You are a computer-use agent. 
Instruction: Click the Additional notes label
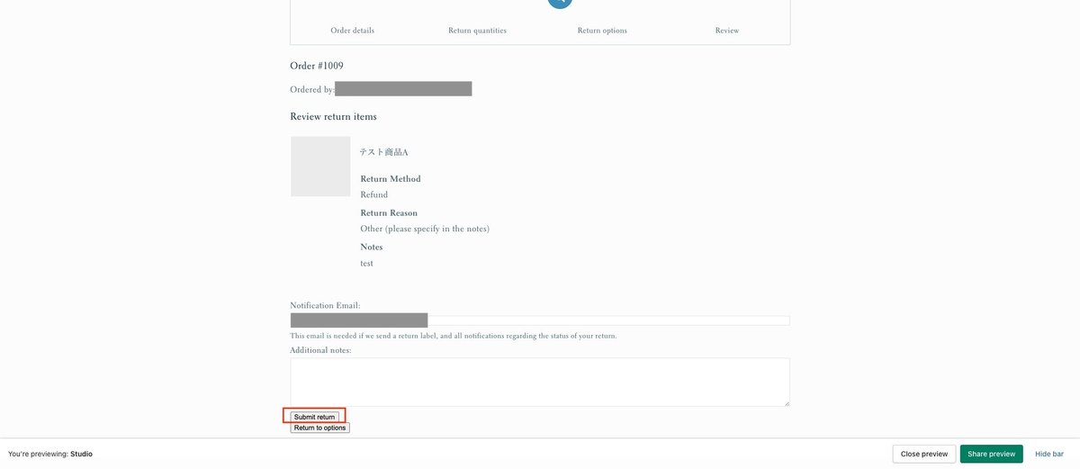320,349
